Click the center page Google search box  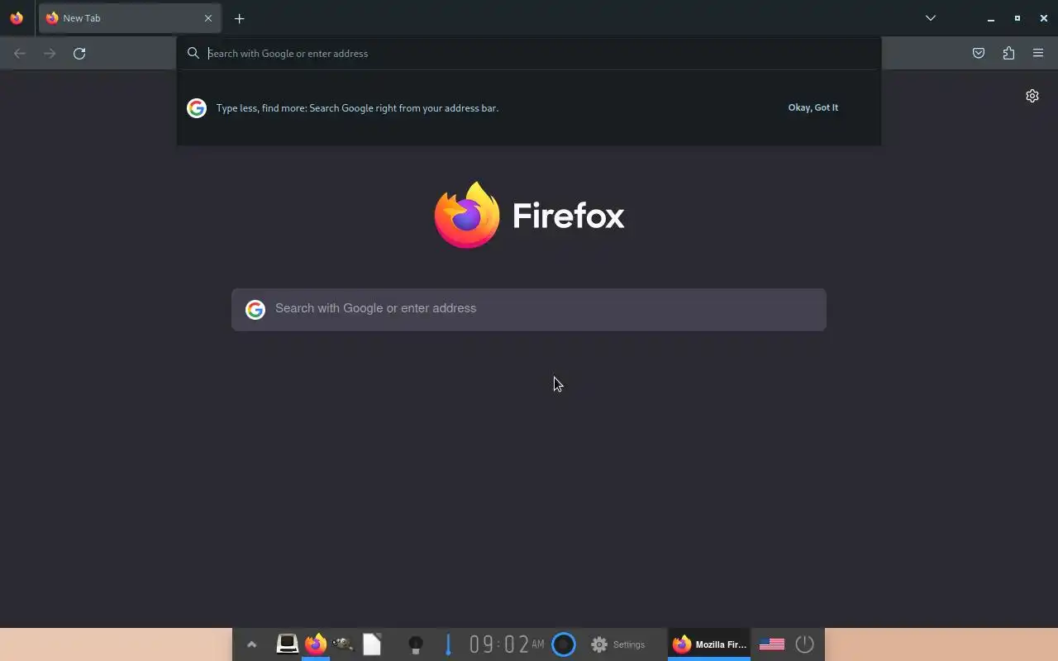529,309
